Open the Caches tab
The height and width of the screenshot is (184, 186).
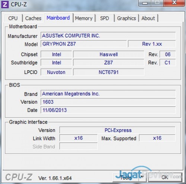(x=33, y=18)
